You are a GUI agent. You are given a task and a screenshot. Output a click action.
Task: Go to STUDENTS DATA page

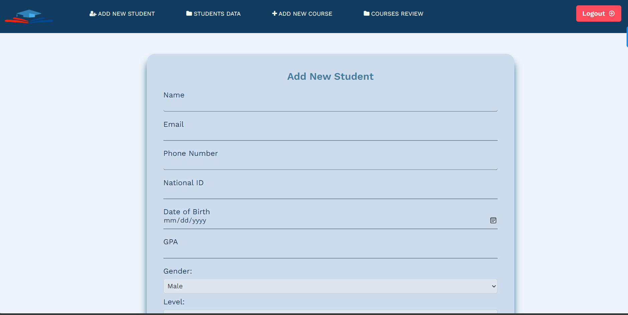tap(213, 14)
